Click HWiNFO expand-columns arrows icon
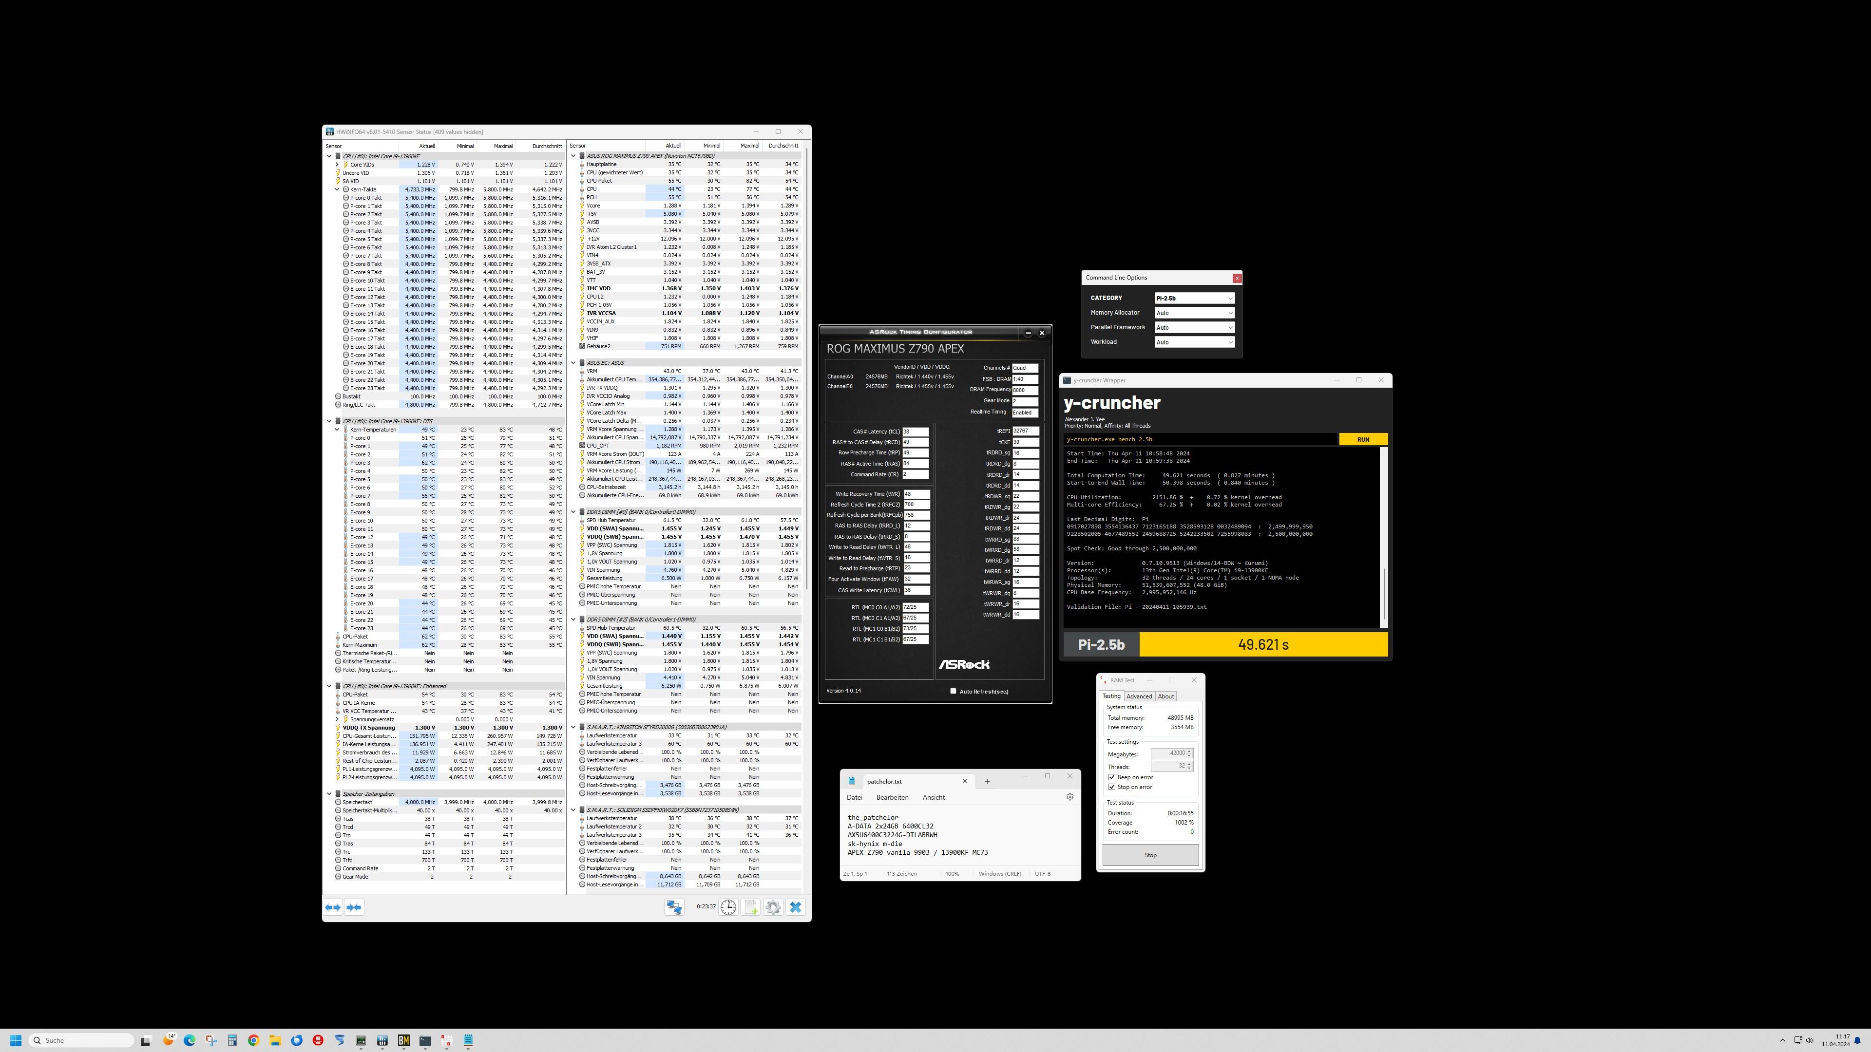Screen dimensions: 1871x1052 333,907
